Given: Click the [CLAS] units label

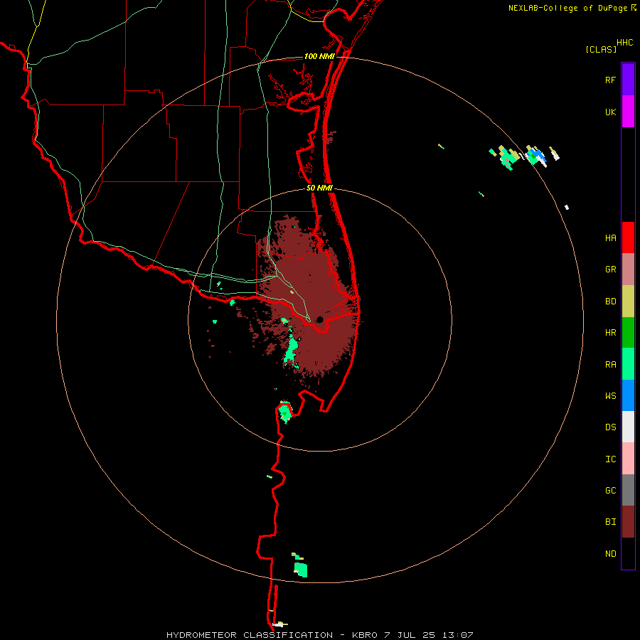Looking at the screenshot, I should 601,49.
